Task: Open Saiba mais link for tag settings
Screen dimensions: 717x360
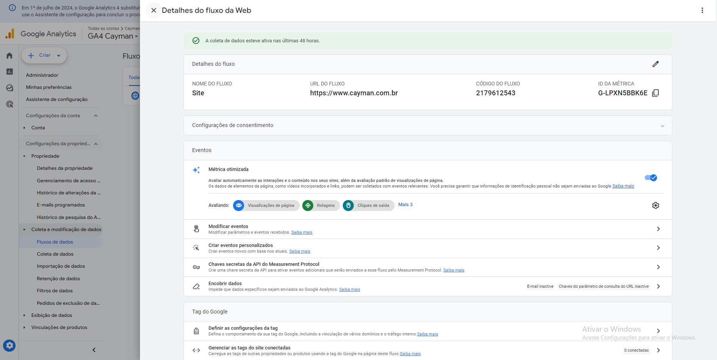Action: (x=428, y=334)
